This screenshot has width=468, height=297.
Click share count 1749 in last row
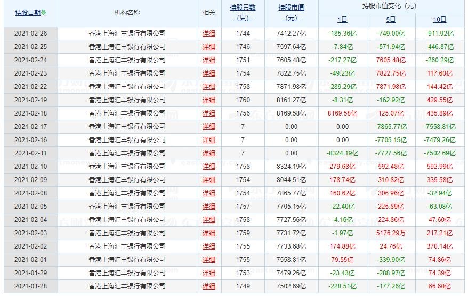coord(243,286)
